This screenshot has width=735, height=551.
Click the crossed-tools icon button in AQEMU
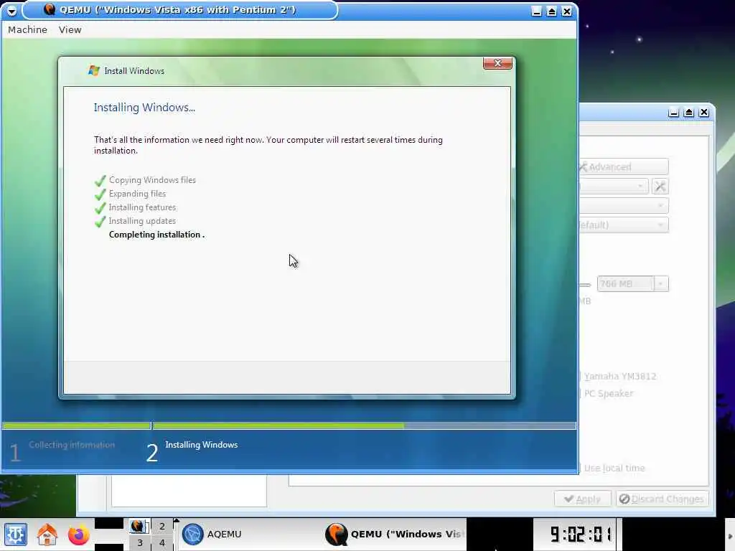660,187
